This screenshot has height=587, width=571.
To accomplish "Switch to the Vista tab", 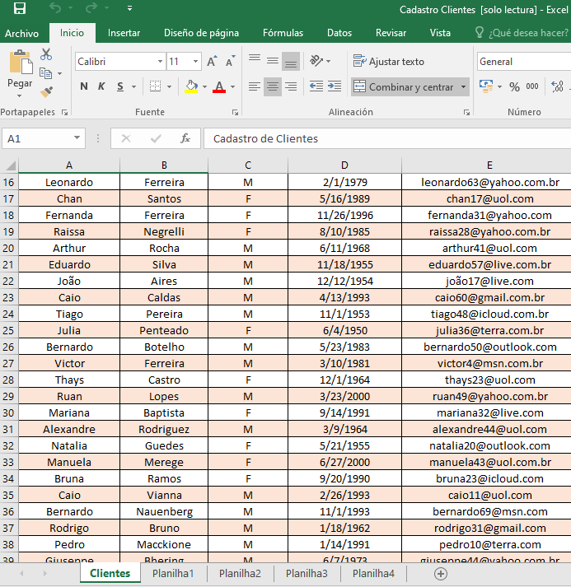I will (x=440, y=33).
